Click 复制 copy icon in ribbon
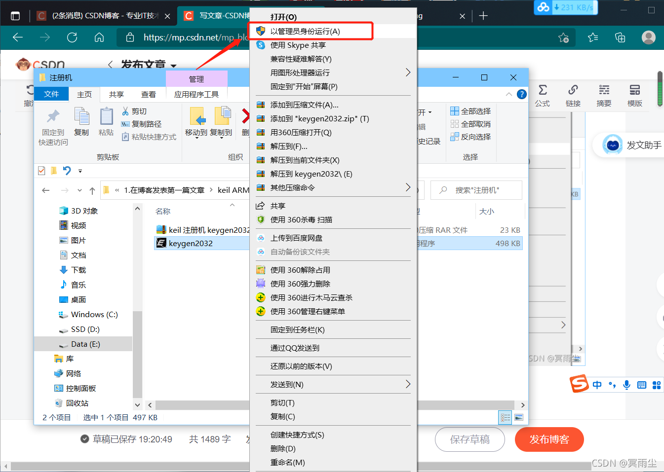The width and height of the screenshot is (664, 472). [81, 116]
